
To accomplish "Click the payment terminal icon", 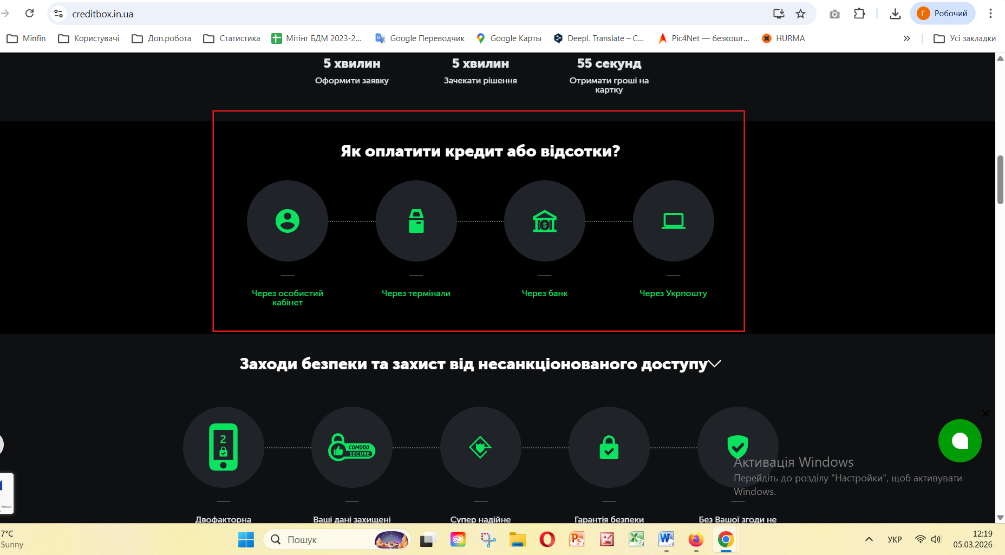I will click(416, 221).
